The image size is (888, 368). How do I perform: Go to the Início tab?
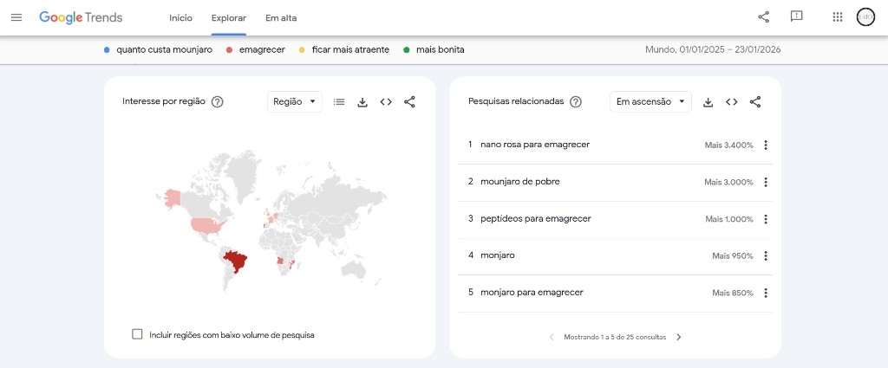pyautogui.click(x=181, y=17)
